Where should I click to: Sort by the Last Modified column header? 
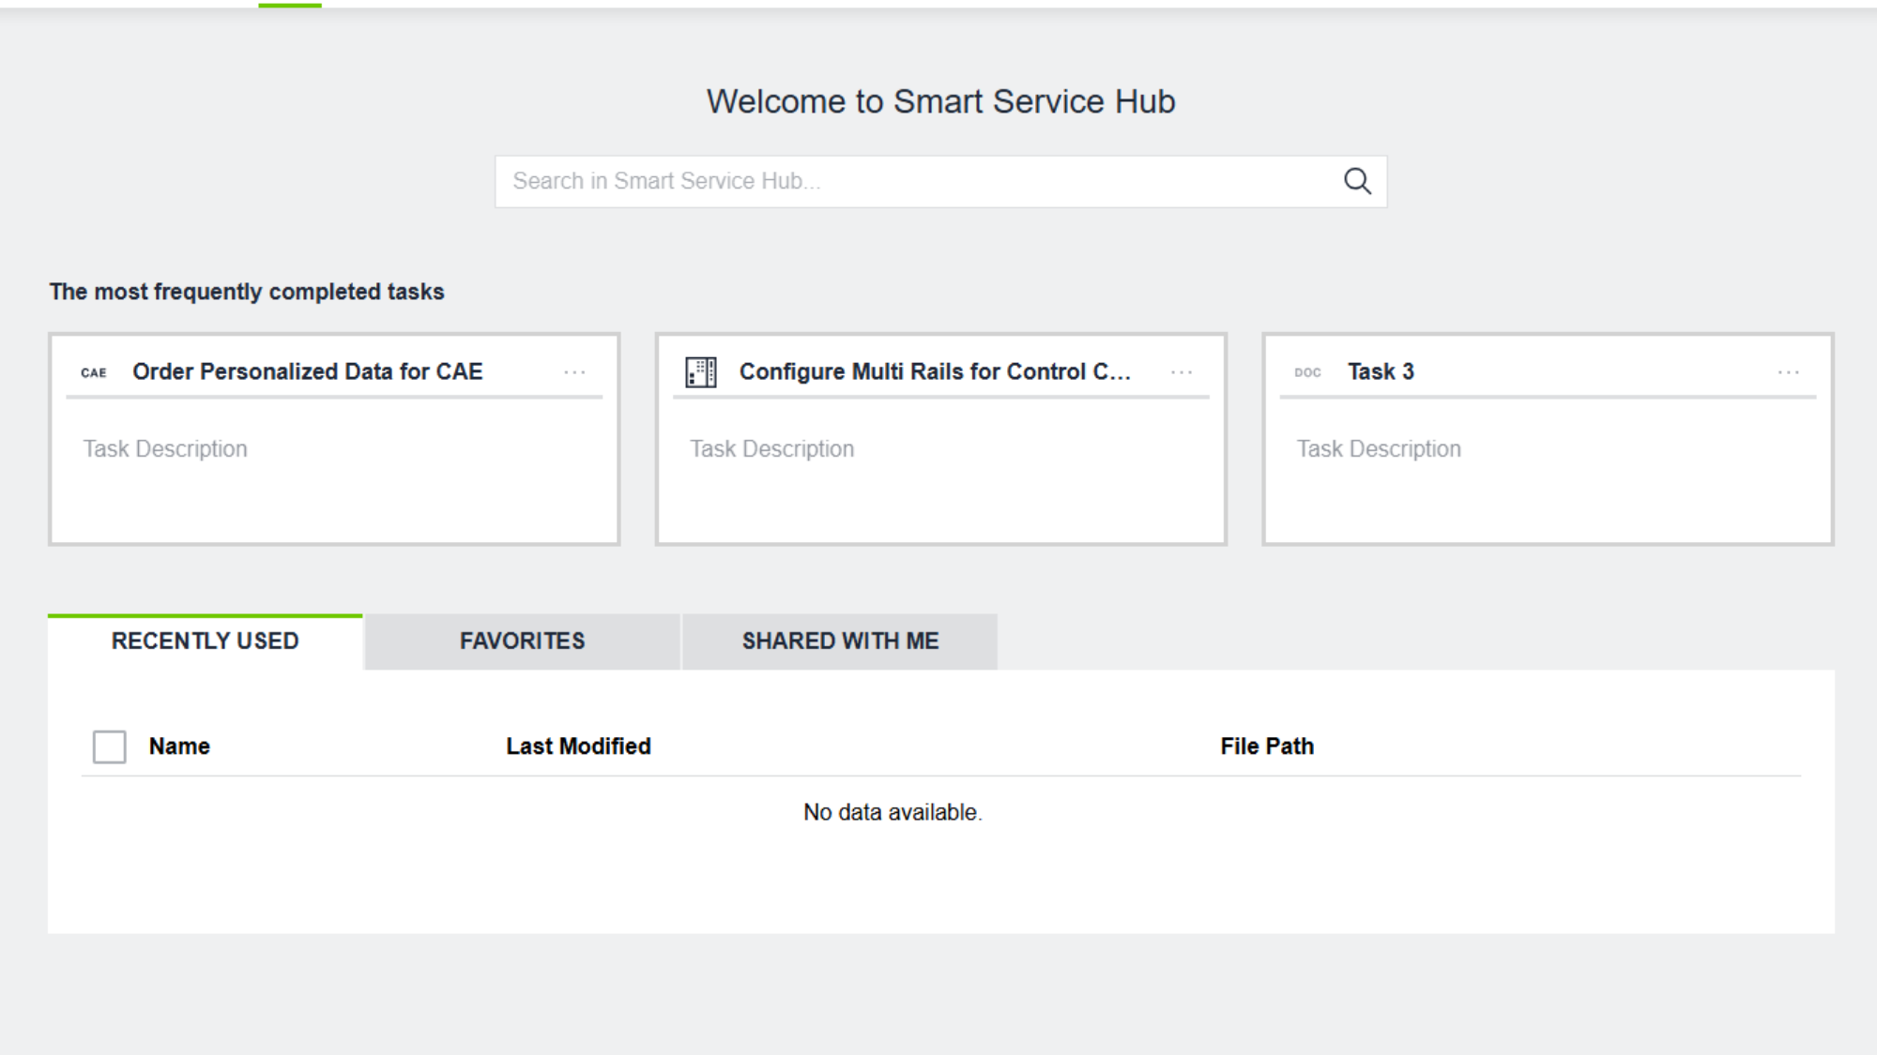(578, 746)
